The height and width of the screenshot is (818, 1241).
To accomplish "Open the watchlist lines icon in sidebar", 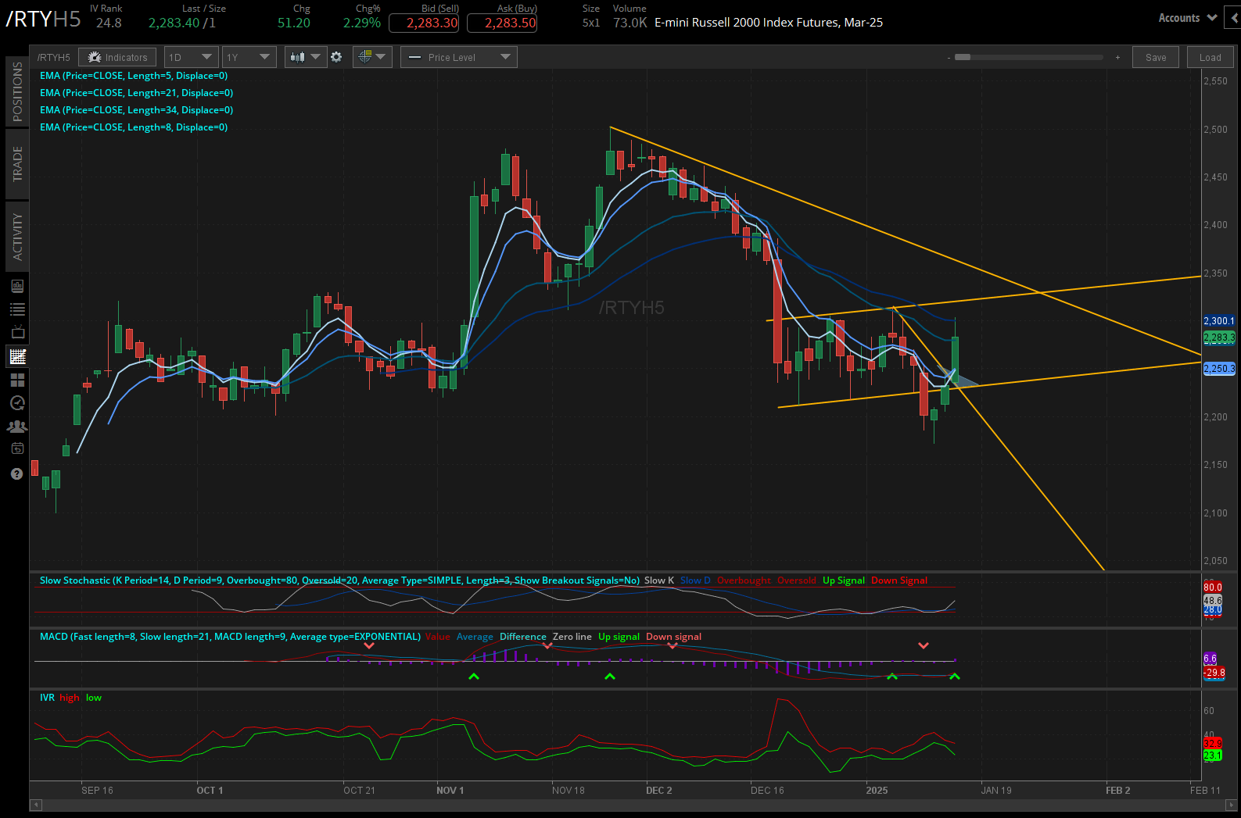I will pos(17,309).
